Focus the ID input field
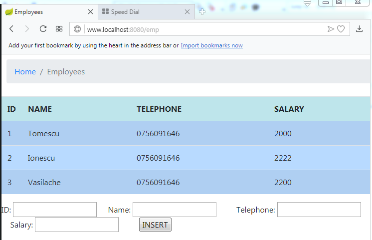 coord(54,210)
